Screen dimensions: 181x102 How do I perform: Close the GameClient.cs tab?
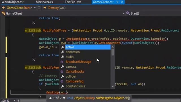[x=122, y=2]
